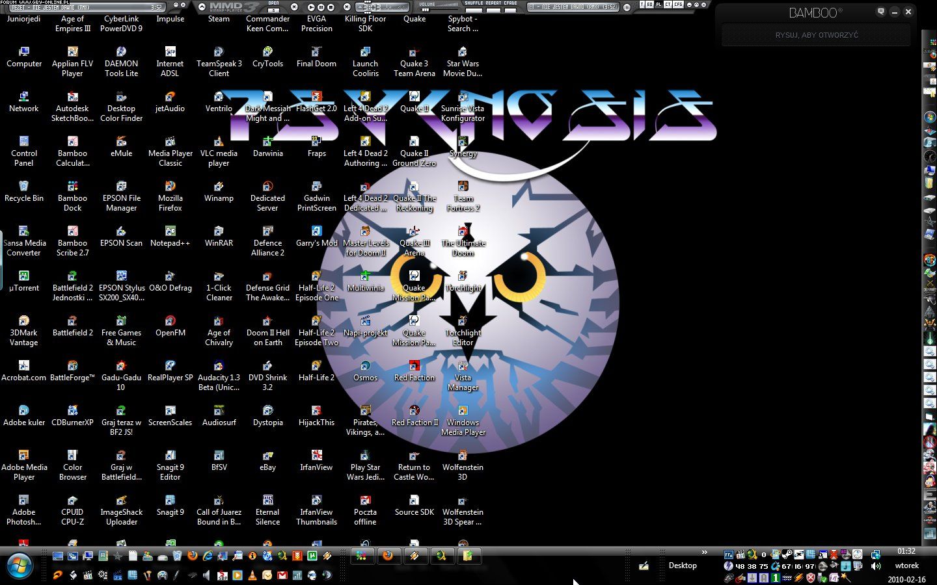Toggle the PL playlist button in the player
The image size is (937, 585).
coord(659,4)
